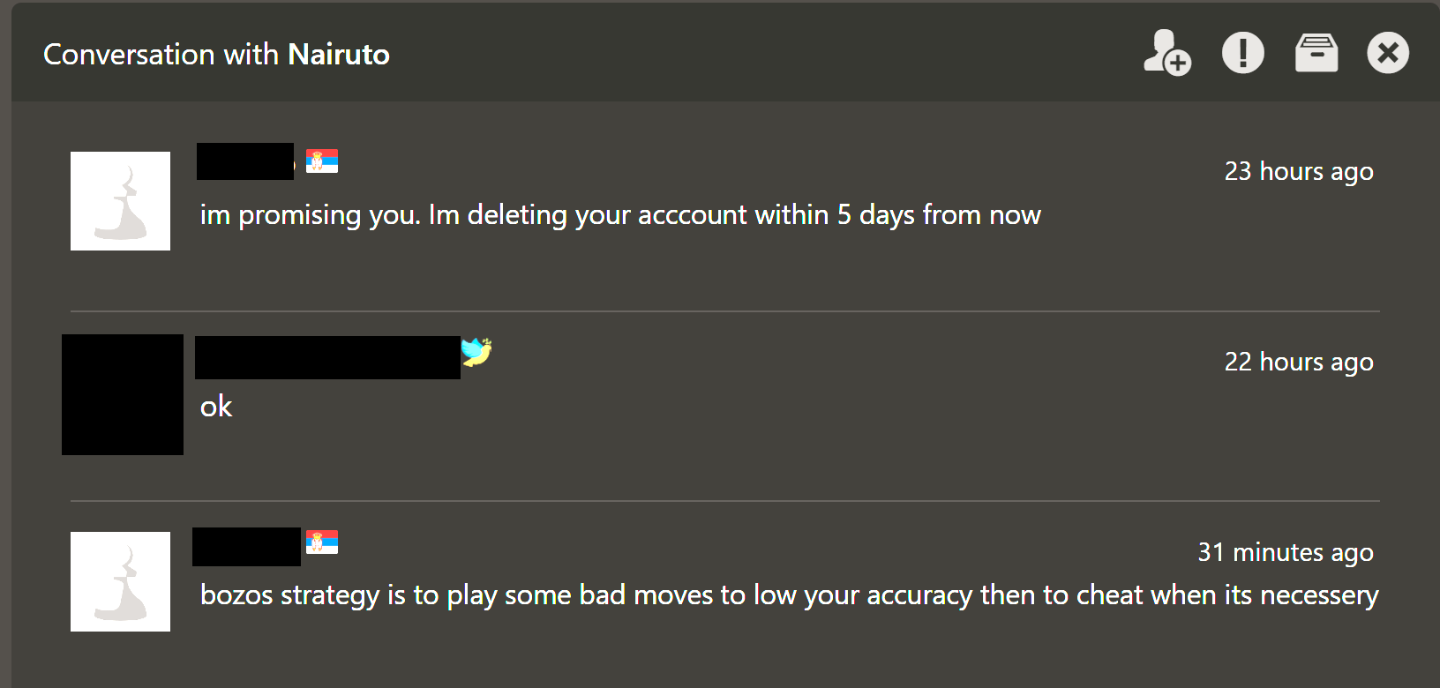Click the add user to conversation icon

1166,53
